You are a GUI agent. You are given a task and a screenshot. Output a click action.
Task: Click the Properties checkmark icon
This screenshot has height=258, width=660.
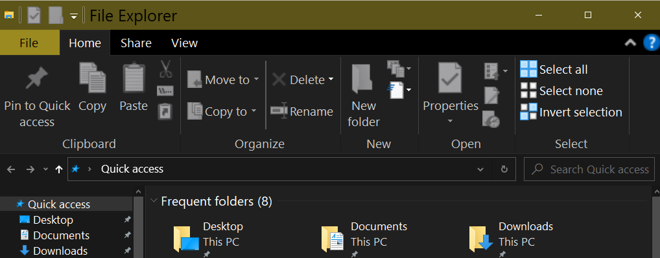click(x=450, y=78)
